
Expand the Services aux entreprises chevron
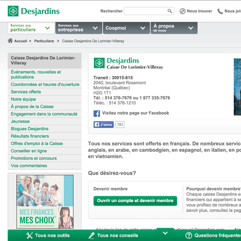pyautogui.click(x=95, y=28)
